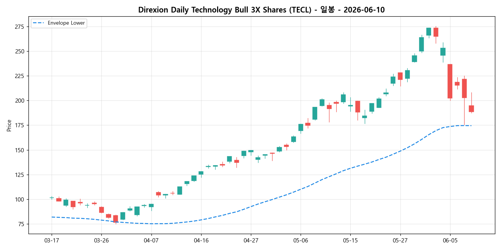Click the chart title mentioning TECL
501x250 pixels.
click(x=261, y=10)
